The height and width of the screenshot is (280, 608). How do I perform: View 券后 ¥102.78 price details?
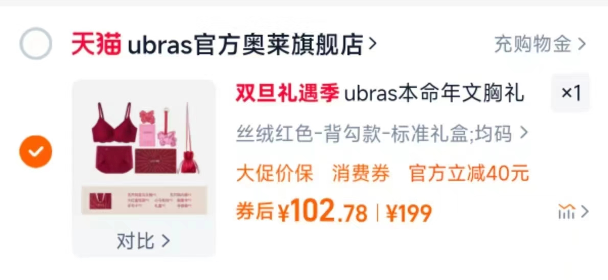coord(301,212)
